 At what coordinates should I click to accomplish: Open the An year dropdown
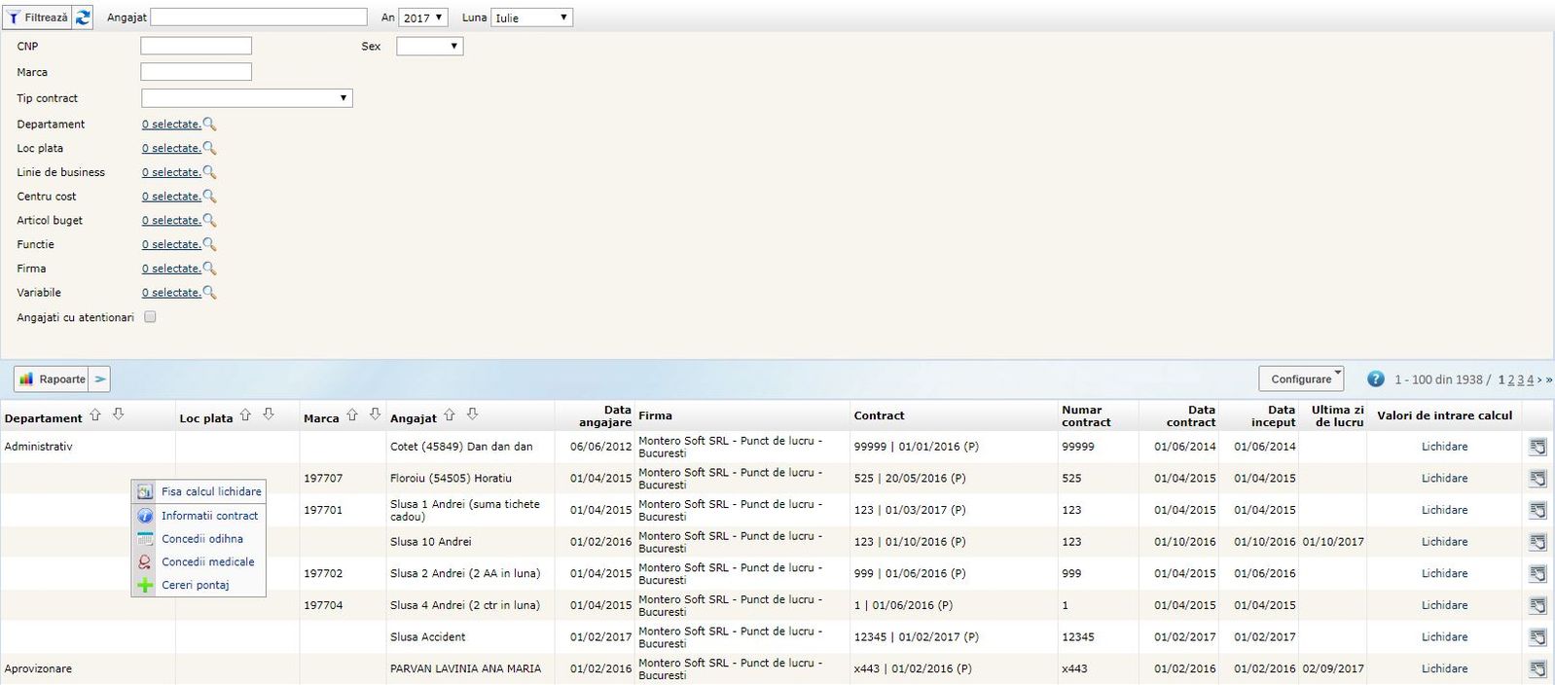point(424,18)
